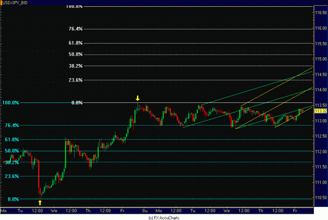This screenshot has height=220, width=328.
Task: Select the white 61.8% Fibonacci label
Action: (76, 43)
